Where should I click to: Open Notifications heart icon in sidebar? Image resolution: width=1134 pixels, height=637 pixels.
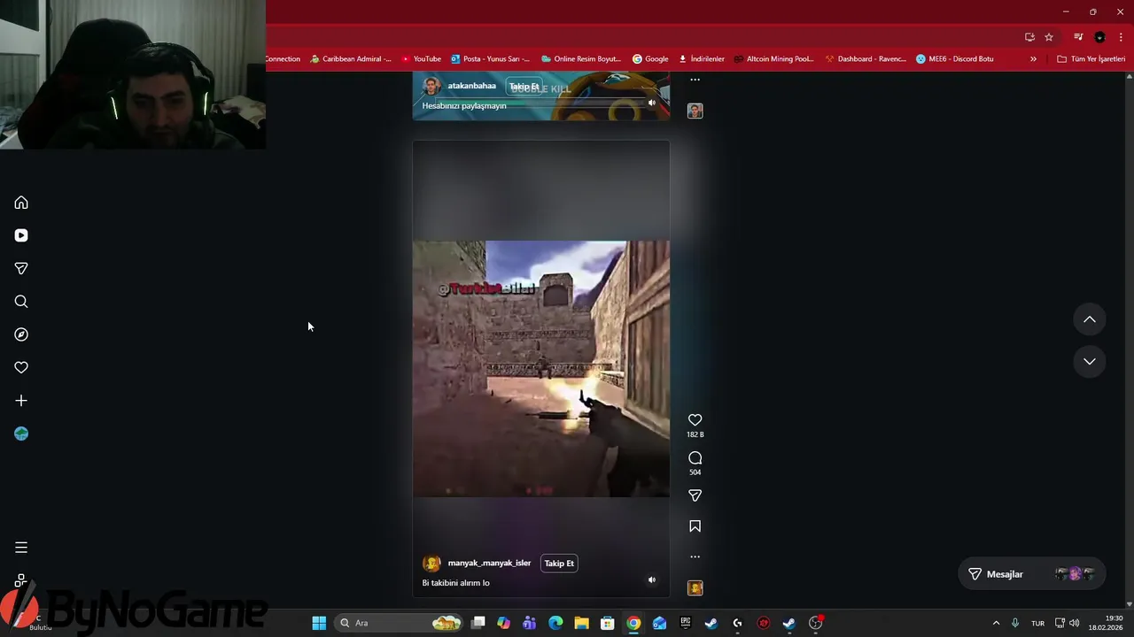pyautogui.click(x=21, y=367)
